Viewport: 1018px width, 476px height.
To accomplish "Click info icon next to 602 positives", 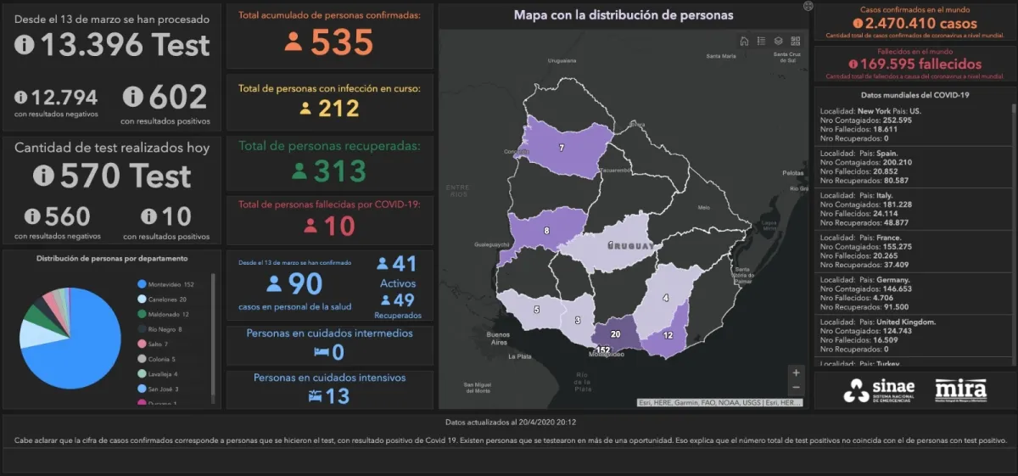I will pos(134,96).
